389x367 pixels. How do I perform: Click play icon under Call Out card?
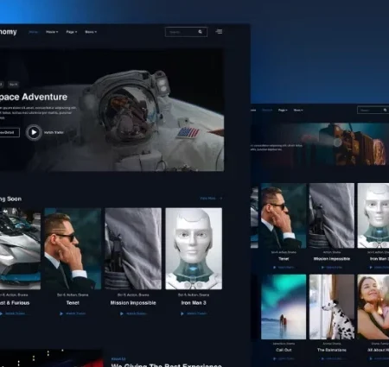[x=275, y=358]
